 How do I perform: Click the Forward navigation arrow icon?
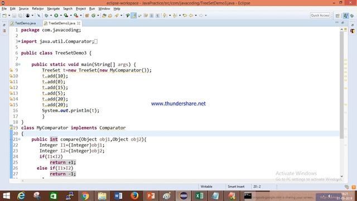[x=201, y=16]
